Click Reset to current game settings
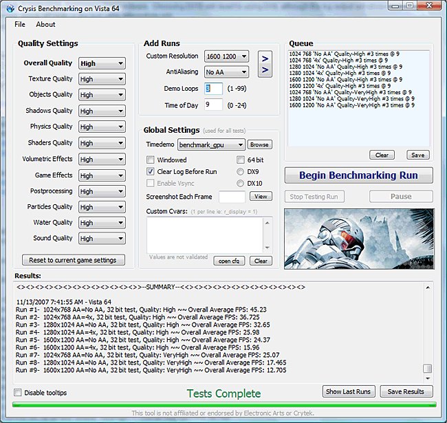The height and width of the screenshot is (423, 447). 74,260
